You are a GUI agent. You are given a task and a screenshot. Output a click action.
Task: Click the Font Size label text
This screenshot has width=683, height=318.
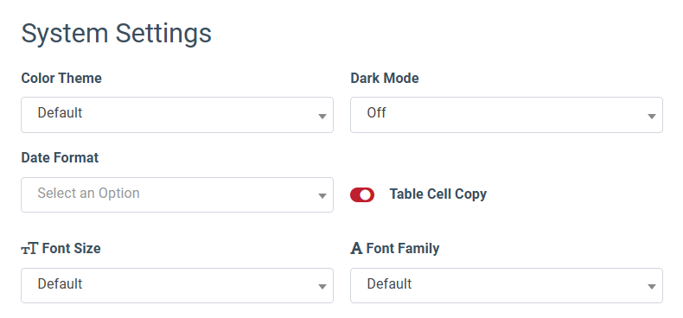[x=72, y=249]
